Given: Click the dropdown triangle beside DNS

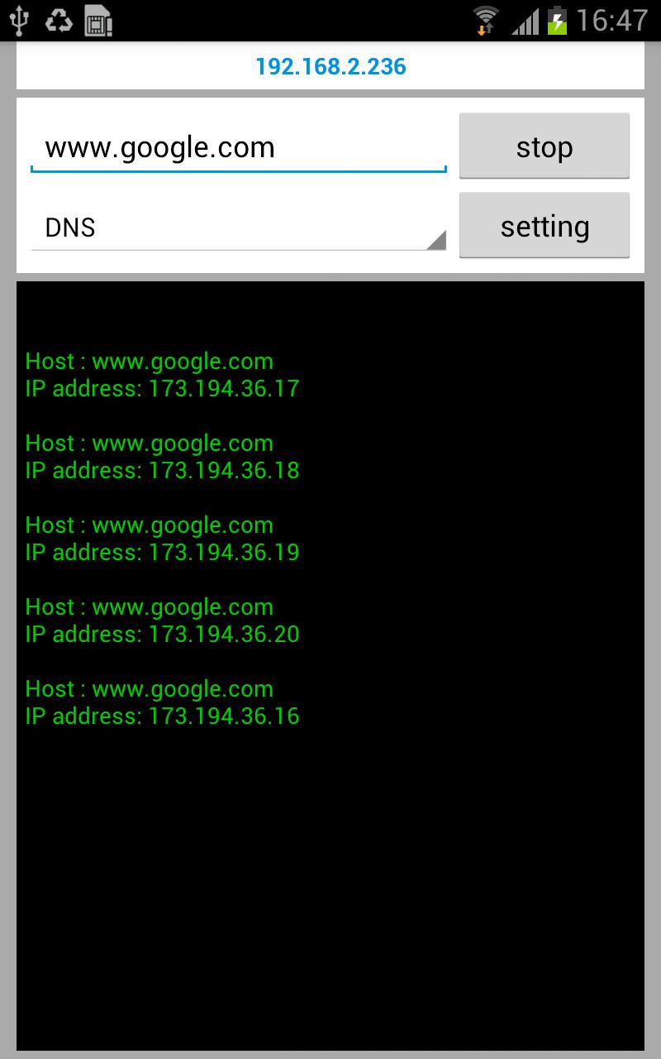Looking at the screenshot, I should [437, 240].
